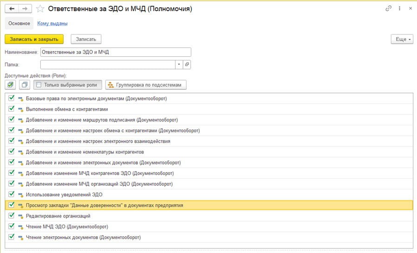417x253 pixels.
Task: Click role icon of Добавление и изменение маршрутов подписания
Action: click(20, 120)
